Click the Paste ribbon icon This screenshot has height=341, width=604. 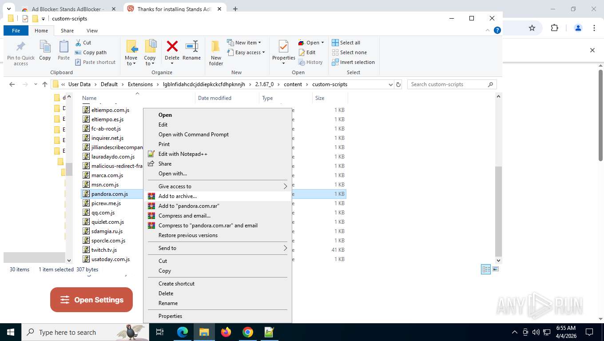(64, 51)
